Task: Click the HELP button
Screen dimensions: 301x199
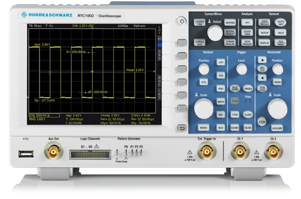Action: (280, 33)
